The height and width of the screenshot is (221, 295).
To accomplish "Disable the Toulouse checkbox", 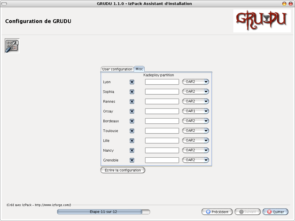I will (132, 131).
